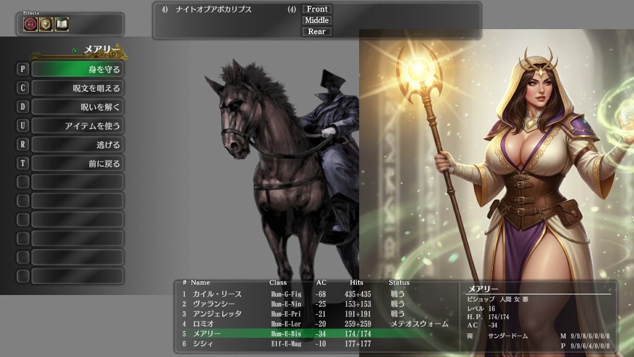Select the Front row position
The image size is (634, 357).
pos(316,9)
